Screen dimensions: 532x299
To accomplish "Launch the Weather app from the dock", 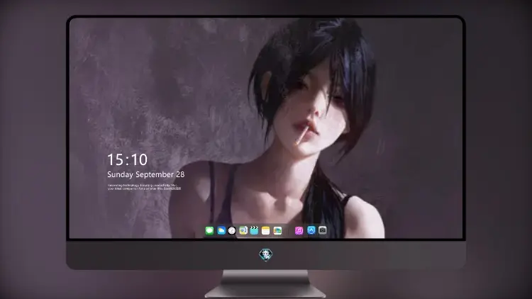I will [x=221, y=231].
